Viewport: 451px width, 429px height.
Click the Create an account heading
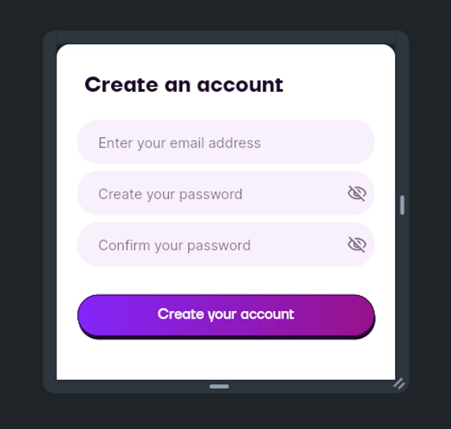[184, 85]
